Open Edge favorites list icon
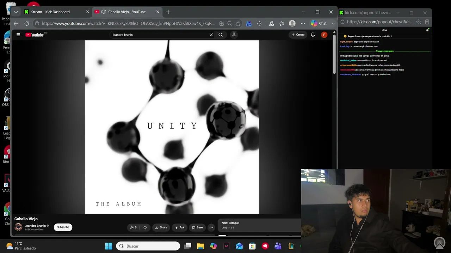This screenshot has height=253, width=451. [x=282, y=24]
